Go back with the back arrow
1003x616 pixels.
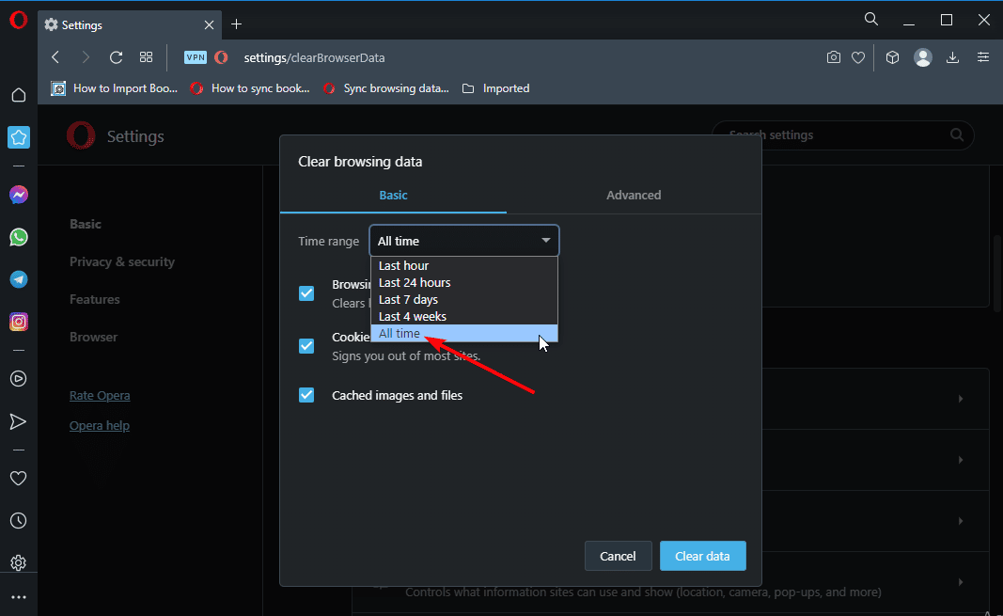point(55,57)
